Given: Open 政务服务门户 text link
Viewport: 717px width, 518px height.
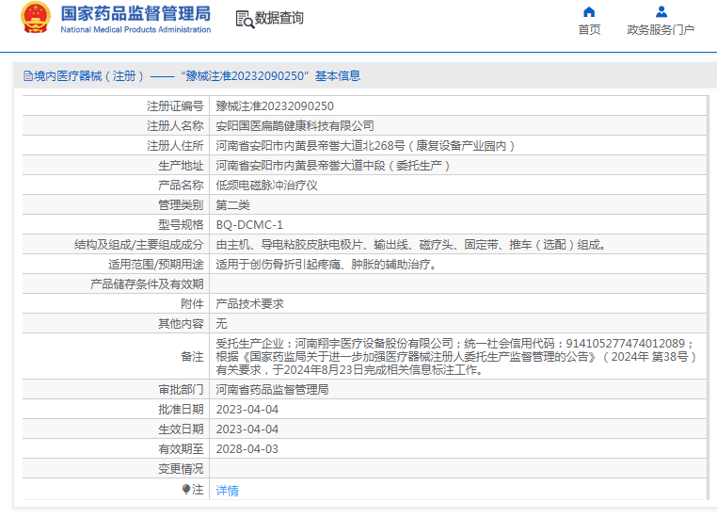Looking at the screenshot, I should (x=661, y=30).
